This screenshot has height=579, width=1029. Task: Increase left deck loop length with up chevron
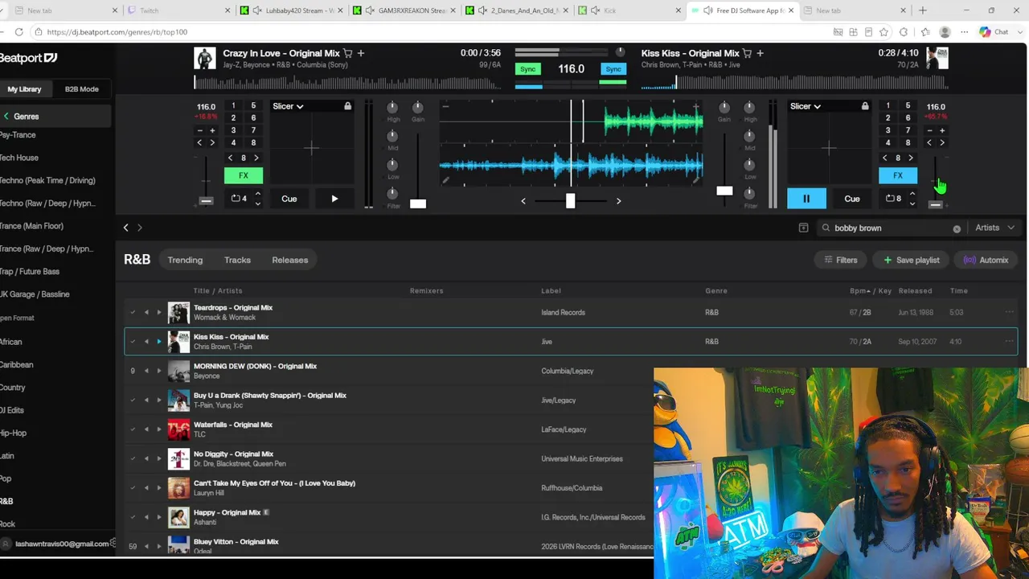tap(257, 194)
